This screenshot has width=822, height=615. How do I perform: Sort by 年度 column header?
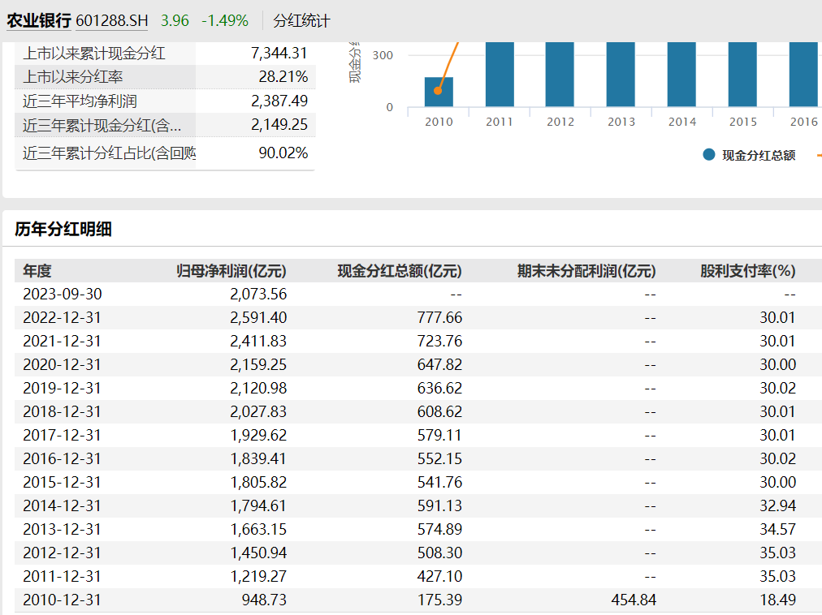tap(37, 271)
